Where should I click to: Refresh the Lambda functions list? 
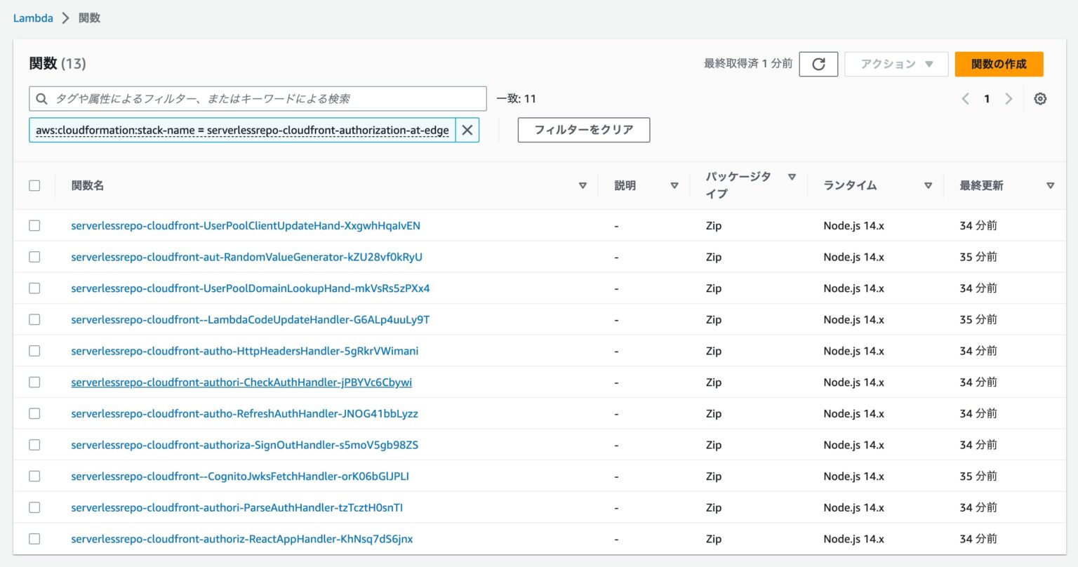point(818,64)
